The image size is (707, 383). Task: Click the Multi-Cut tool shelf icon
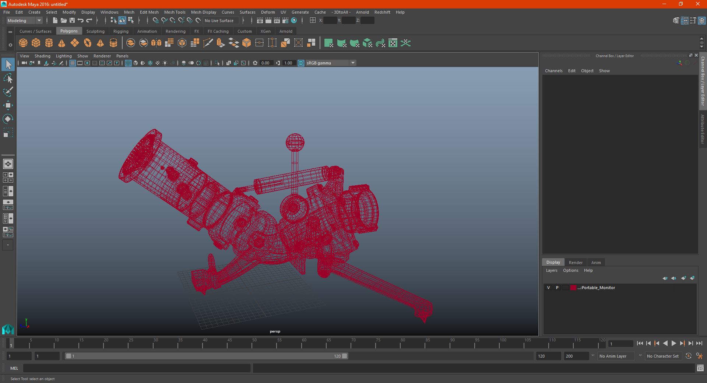(208, 43)
